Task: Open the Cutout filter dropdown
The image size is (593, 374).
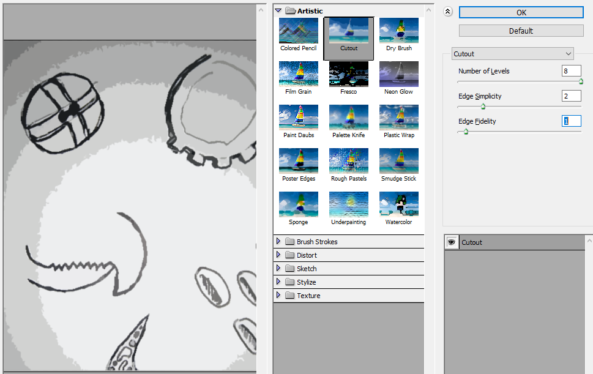Action: (512, 54)
